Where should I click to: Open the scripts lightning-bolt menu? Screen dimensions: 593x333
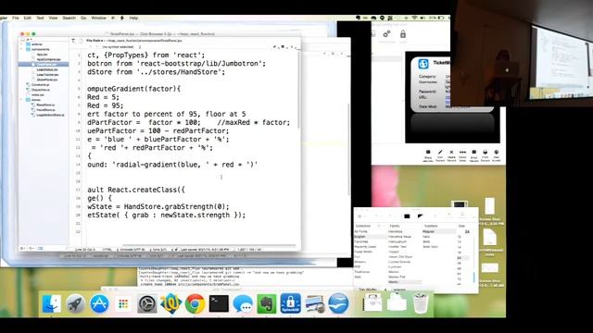pyautogui.click(x=121, y=18)
